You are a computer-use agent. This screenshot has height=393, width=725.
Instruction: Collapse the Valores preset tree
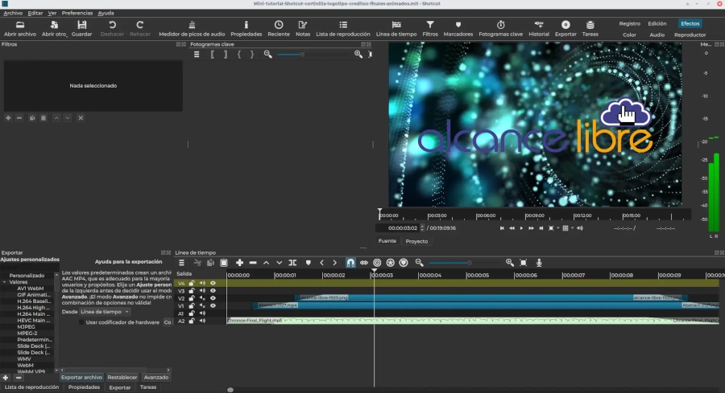click(5, 282)
